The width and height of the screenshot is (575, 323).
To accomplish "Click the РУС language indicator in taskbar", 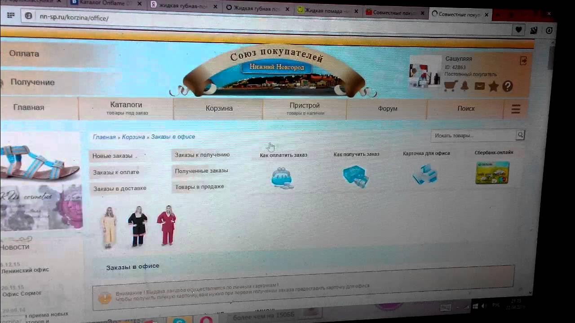I will (x=497, y=306).
